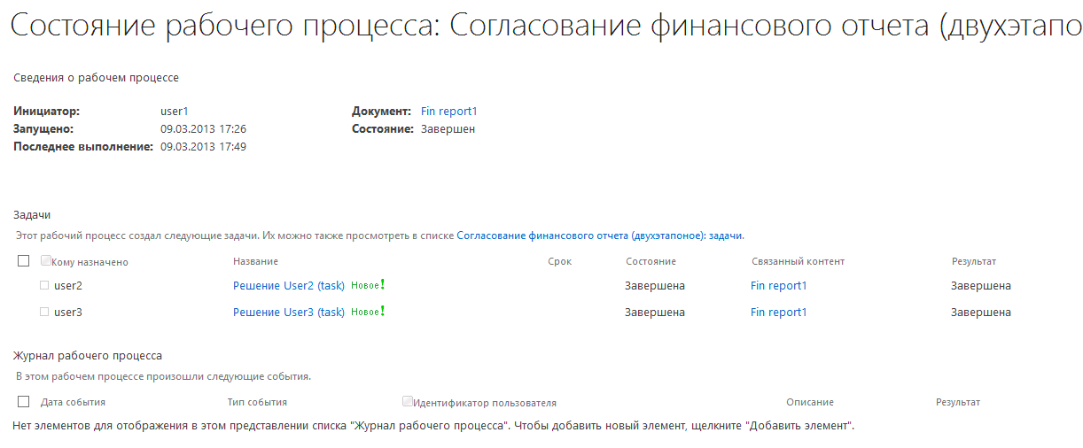Viewport: 1083px width, 448px height.
Task: Open the 'Согласование финансового отчета (двухэтапоное): задачи' list link
Action: (x=600, y=236)
